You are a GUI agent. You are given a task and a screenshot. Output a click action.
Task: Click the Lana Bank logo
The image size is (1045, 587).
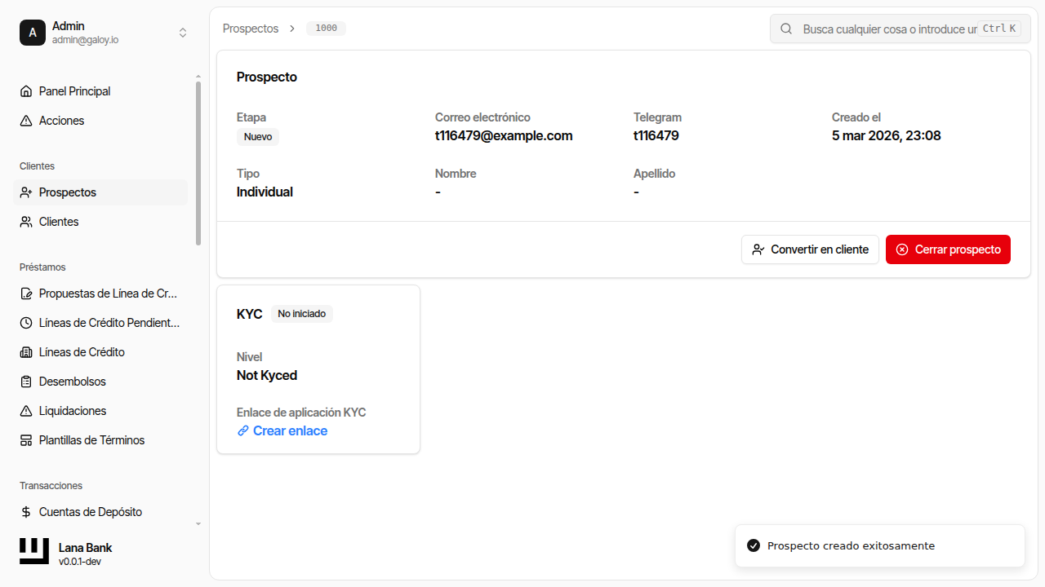[x=34, y=551]
